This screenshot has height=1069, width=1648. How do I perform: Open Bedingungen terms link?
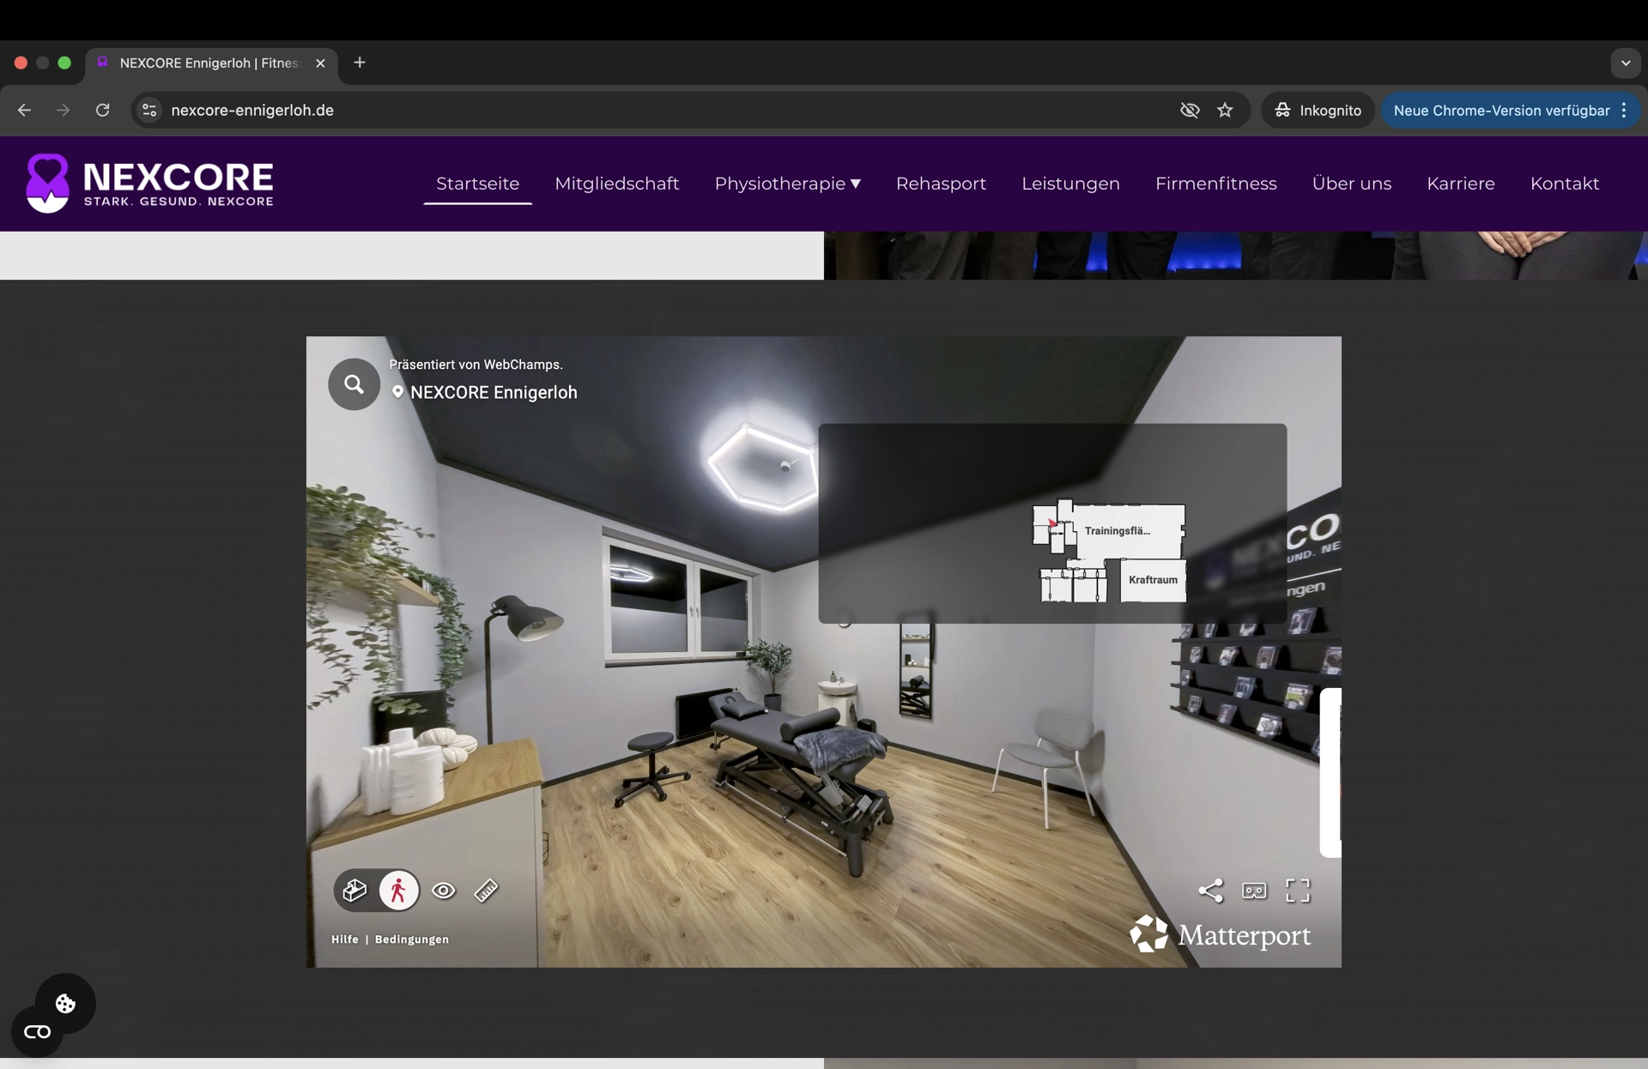[411, 939]
